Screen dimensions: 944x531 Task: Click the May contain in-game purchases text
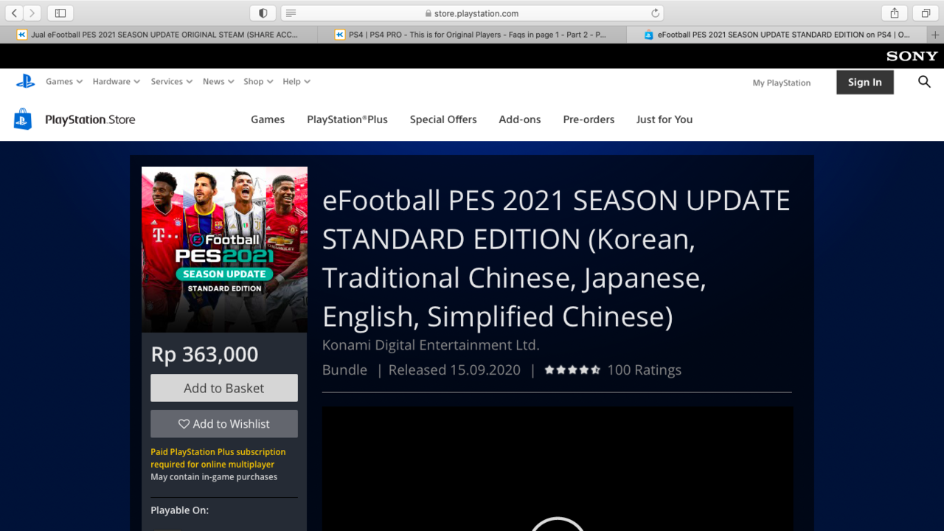[214, 477]
